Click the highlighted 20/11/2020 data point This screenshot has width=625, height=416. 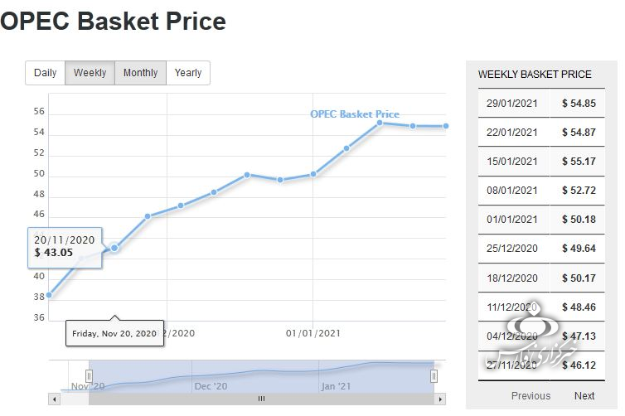coord(115,247)
